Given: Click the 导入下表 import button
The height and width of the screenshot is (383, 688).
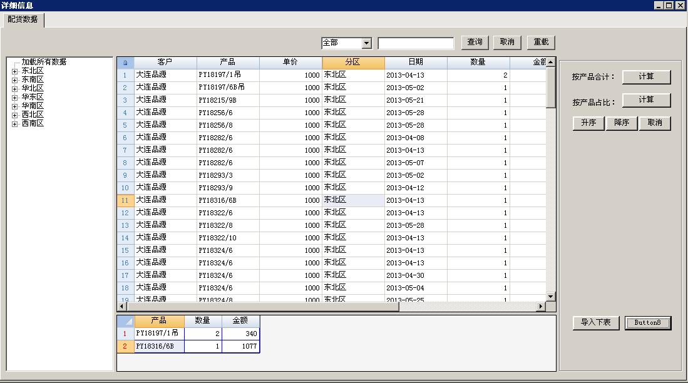Looking at the screenshot, I should point(595,323).
